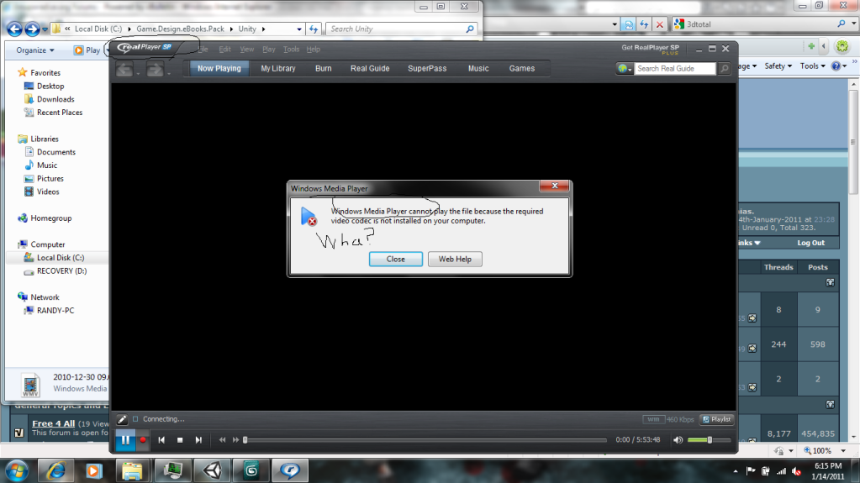Click the Search Real Guide field
This screenshot has height=483, width=860.
click(x=675, y=69)
